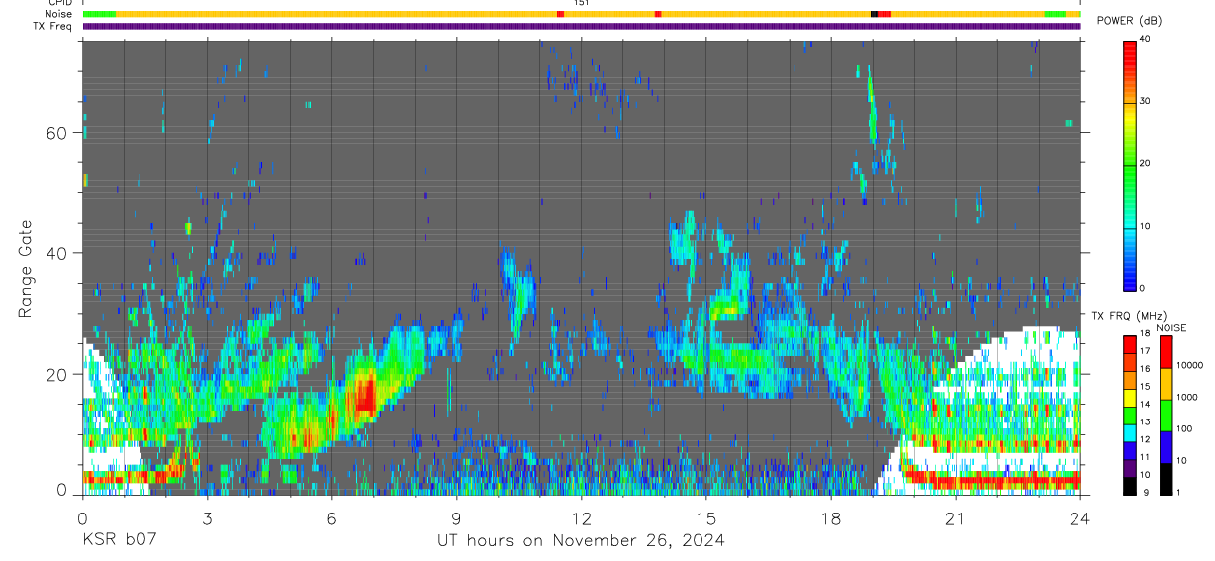Select hour 12 tick on the time axis

coord(581,517)
